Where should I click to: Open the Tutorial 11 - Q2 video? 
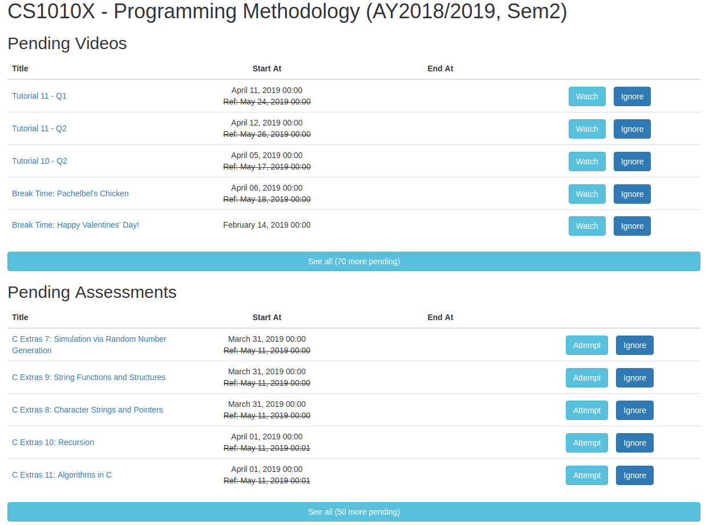(x=39, y=128)
